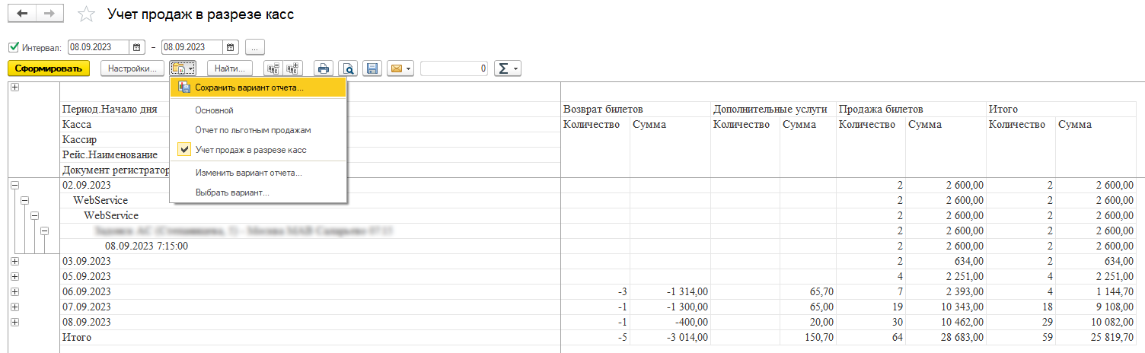Choose Сохранить вариант отчета menu item

pos(249,87)
